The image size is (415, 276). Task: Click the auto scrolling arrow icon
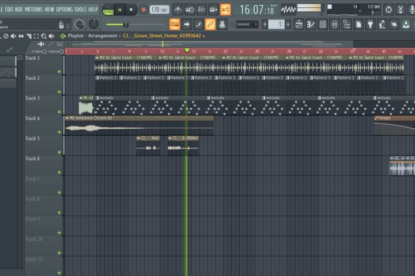tap(187, 24)
